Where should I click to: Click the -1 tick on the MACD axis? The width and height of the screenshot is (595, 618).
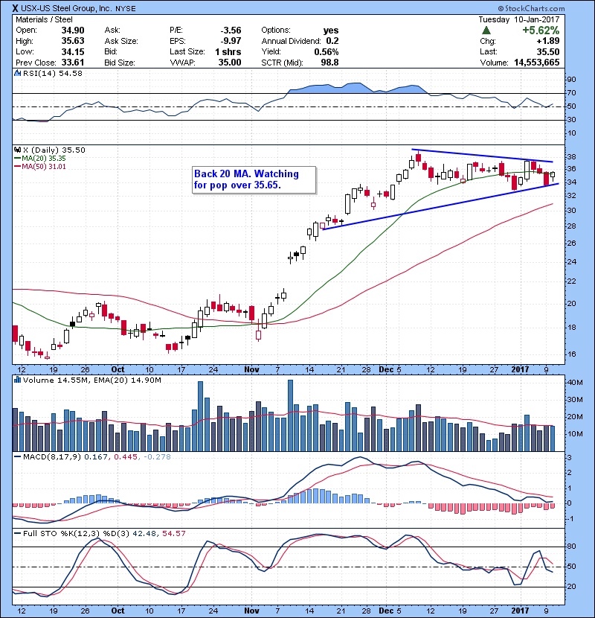tap(570, 519)
